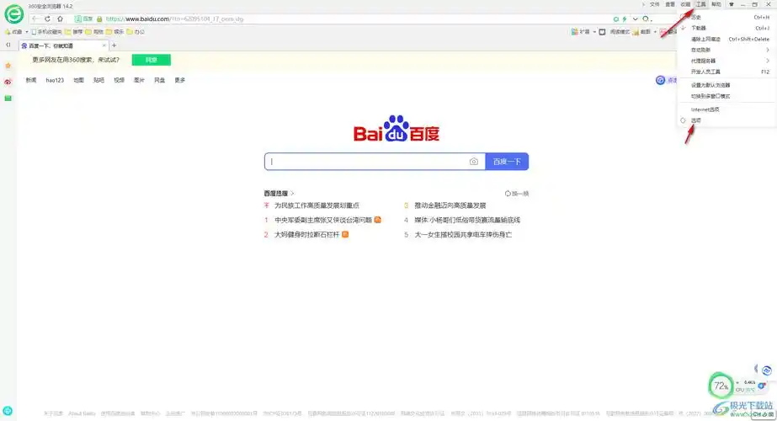Click the camera image search icon
This screenshot has height=421, width=777.
(x=474, y=162)
